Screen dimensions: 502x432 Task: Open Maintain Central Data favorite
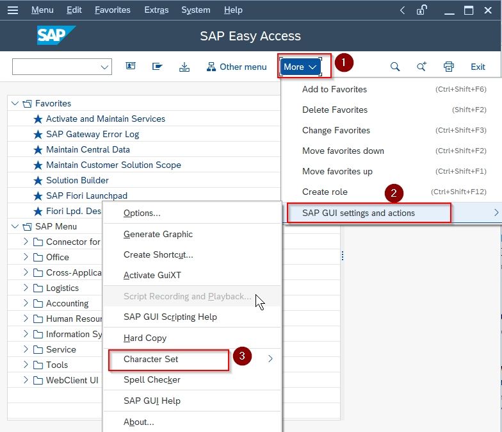click(x=88, y=149)
